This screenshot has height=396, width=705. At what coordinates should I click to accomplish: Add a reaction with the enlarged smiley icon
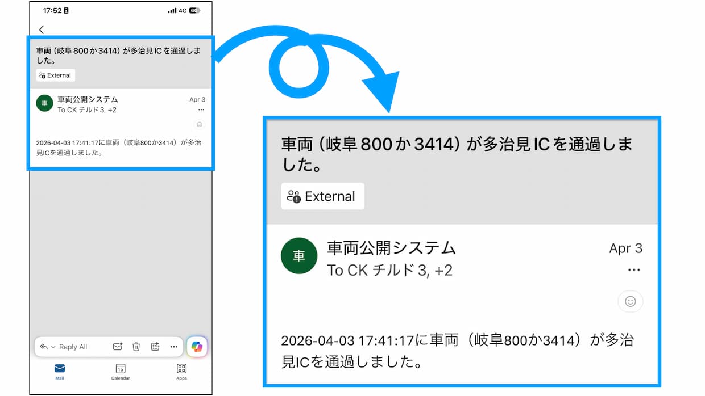point(630,301)
